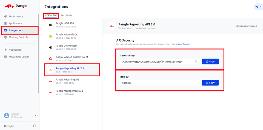
Task: Select Pangle Unity Plugin entry
Action: tap(72, 47)
